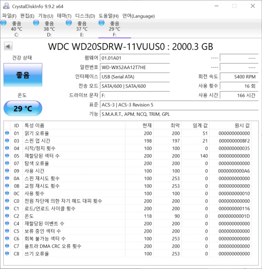Click the 좋음 health status button
The image size is (262, 269).
click(23, 75)
